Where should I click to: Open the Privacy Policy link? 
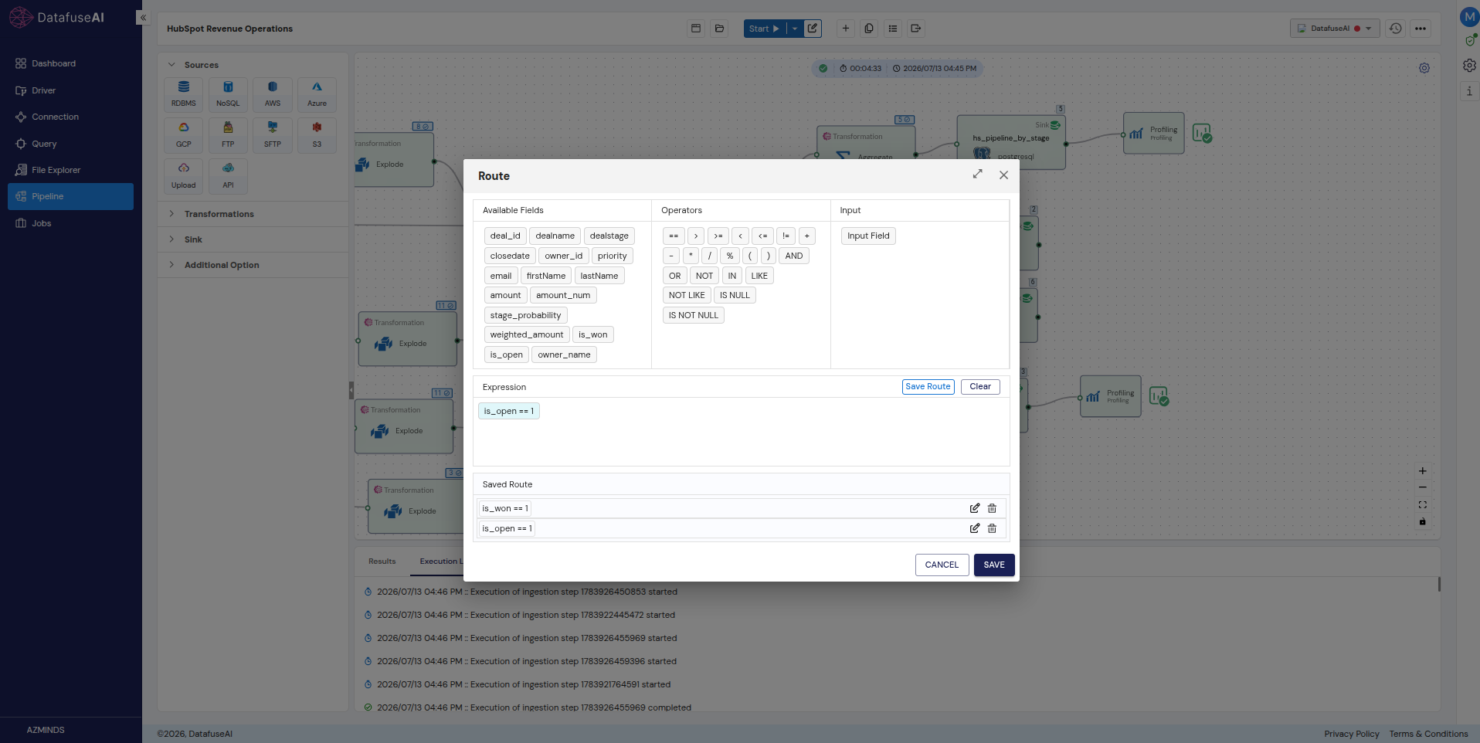click(x=1351, y=734)
